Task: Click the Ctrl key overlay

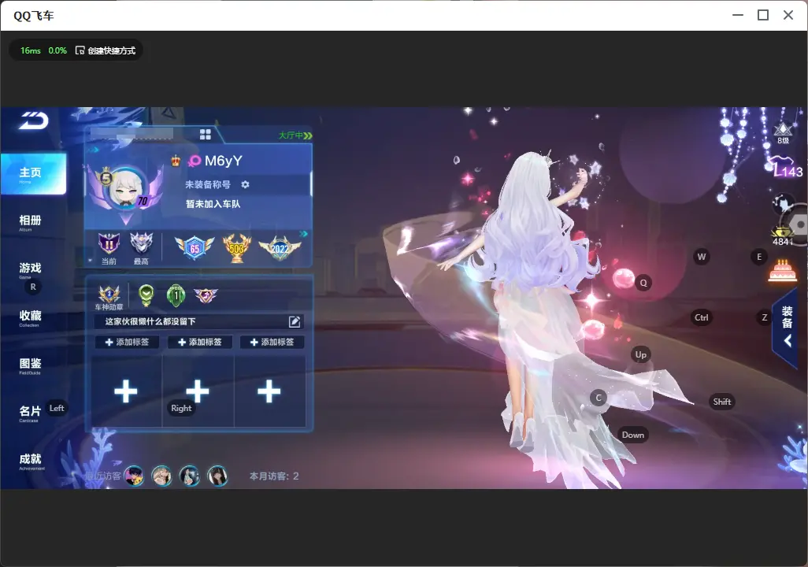Action: coord(702,317)
